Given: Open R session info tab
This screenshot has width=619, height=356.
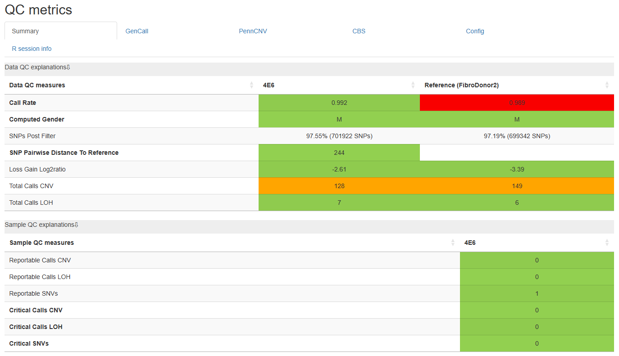Looking at the screenshot, I should 32,49.
